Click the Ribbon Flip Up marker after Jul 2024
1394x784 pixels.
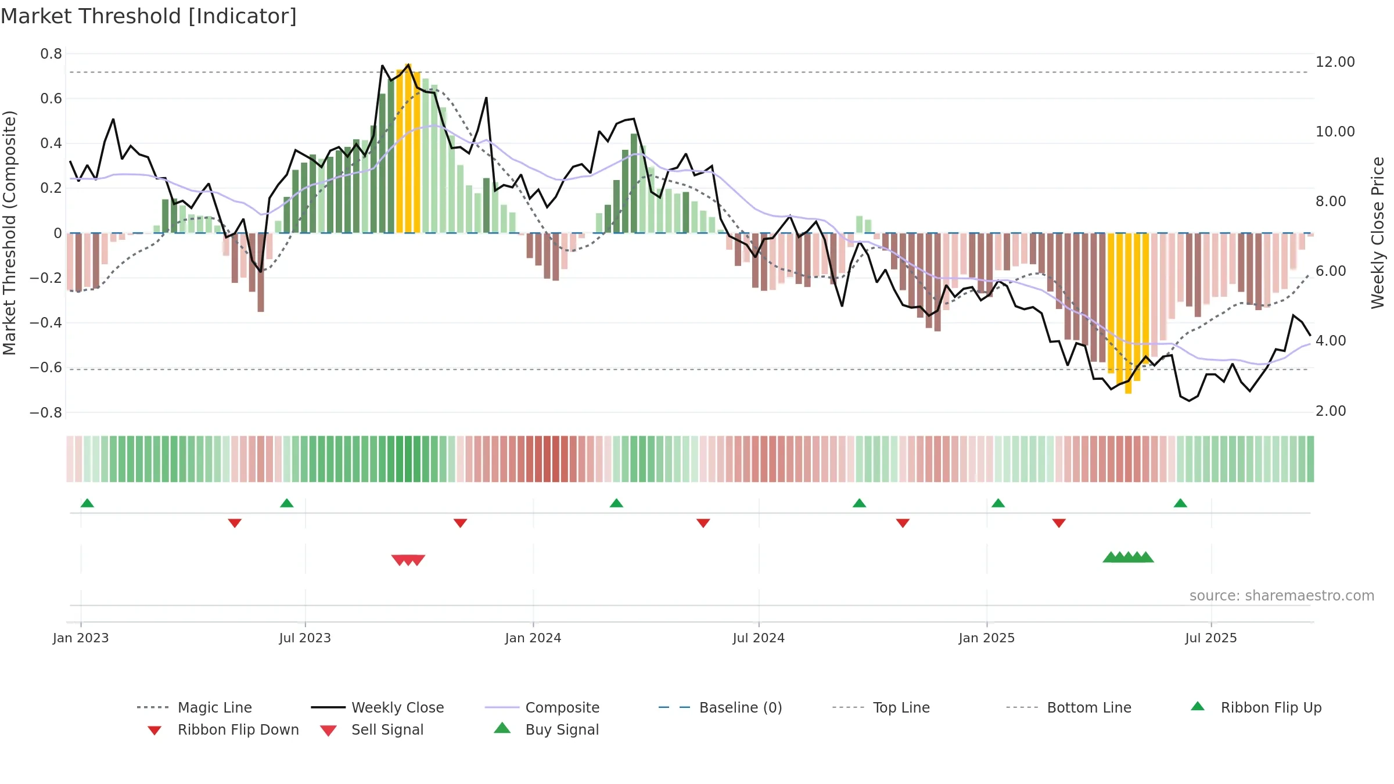pos(859,503)
